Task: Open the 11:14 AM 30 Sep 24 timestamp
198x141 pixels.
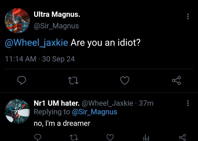Action: [x=40, y=59]
